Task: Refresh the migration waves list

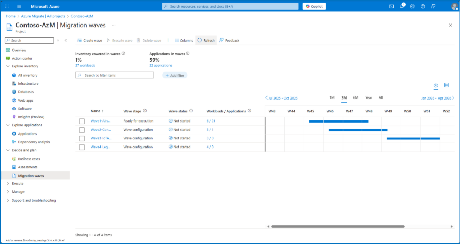Action: [206, 40]
